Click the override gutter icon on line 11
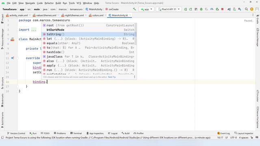The width and height of the screenshot is (260, 146). [x=13, y=58]
